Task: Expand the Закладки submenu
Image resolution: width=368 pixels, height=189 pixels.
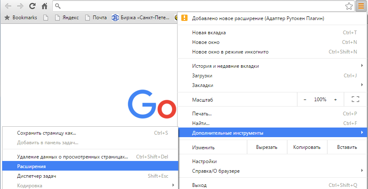Action: (272, 85)
